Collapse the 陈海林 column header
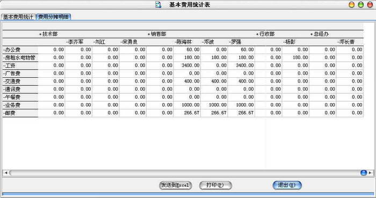The image size is (376, 198). (x=184, y=42)
